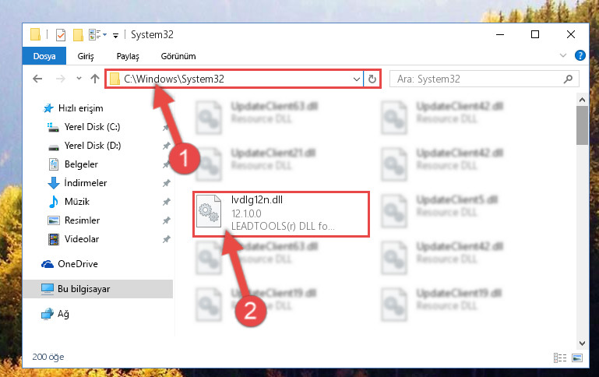Click the Back navigation arrow
The image size is (599, 377).
click(37, 79)
